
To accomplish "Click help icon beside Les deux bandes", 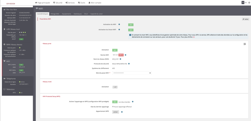I will [133, 102].
